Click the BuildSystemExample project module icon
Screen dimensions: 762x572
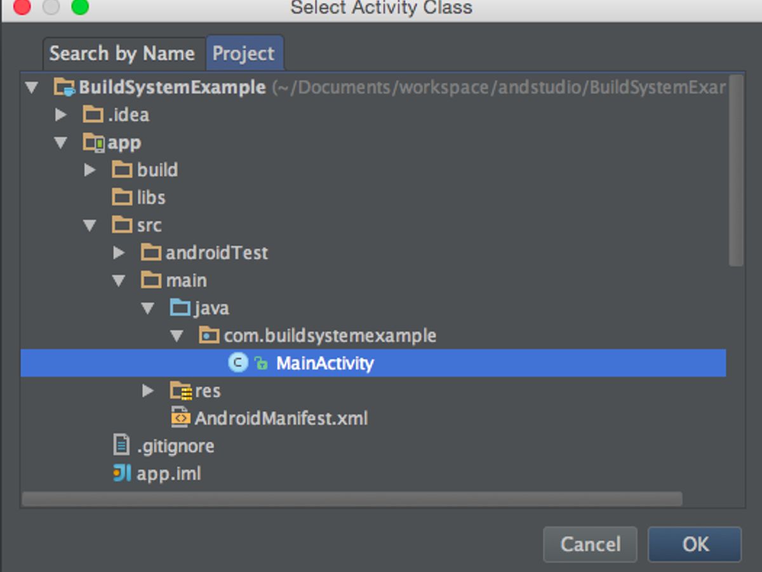click(65, 87)
